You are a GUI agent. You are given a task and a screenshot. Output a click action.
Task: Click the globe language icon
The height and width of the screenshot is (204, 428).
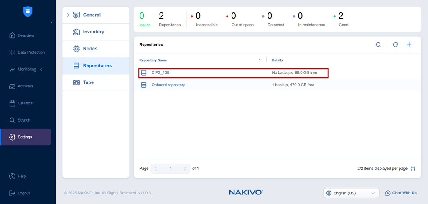tap(329, 193)
